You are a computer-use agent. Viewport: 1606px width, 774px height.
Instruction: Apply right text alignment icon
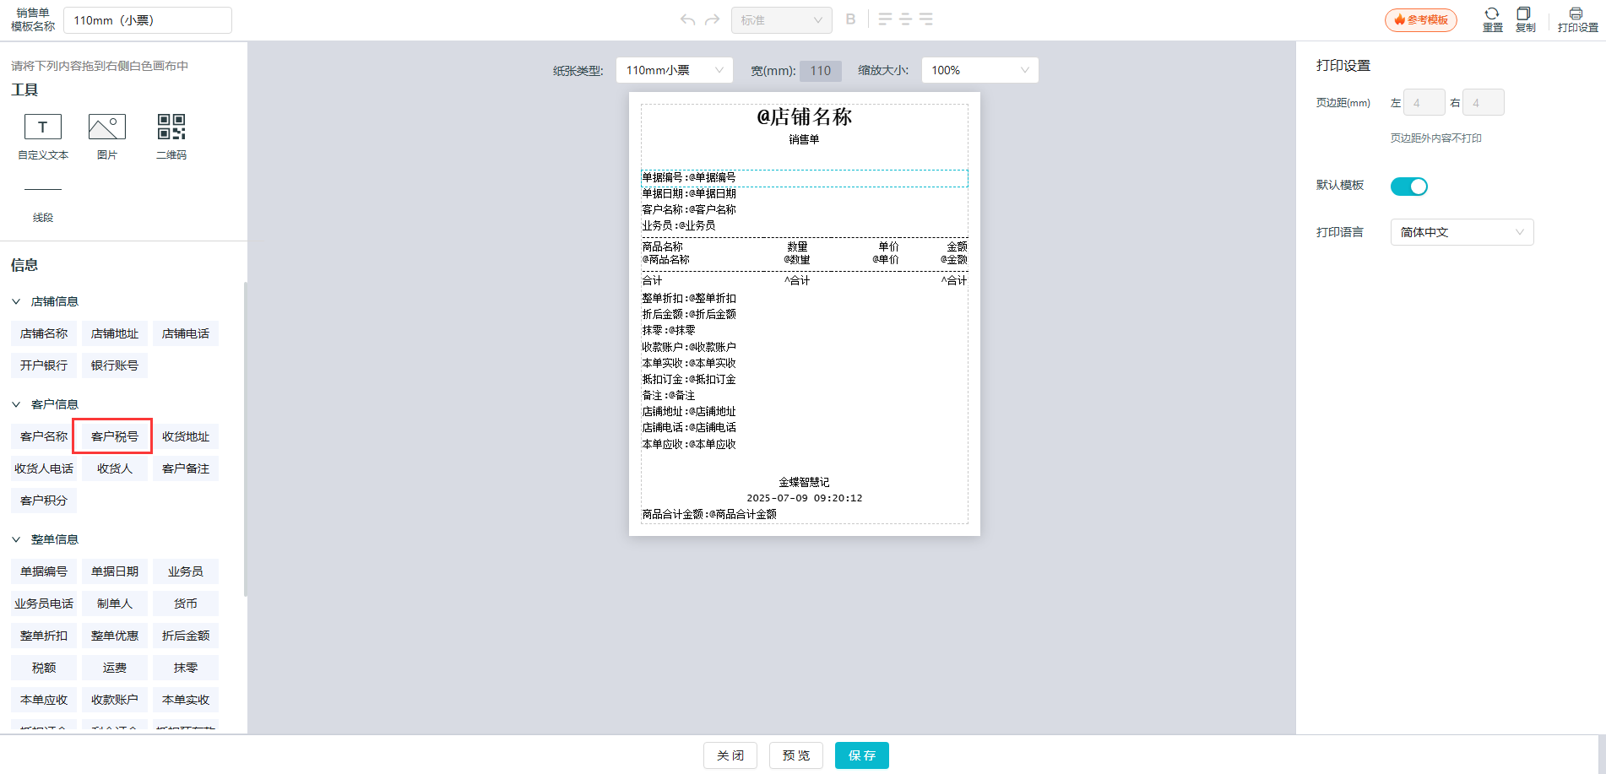(926, 19)
